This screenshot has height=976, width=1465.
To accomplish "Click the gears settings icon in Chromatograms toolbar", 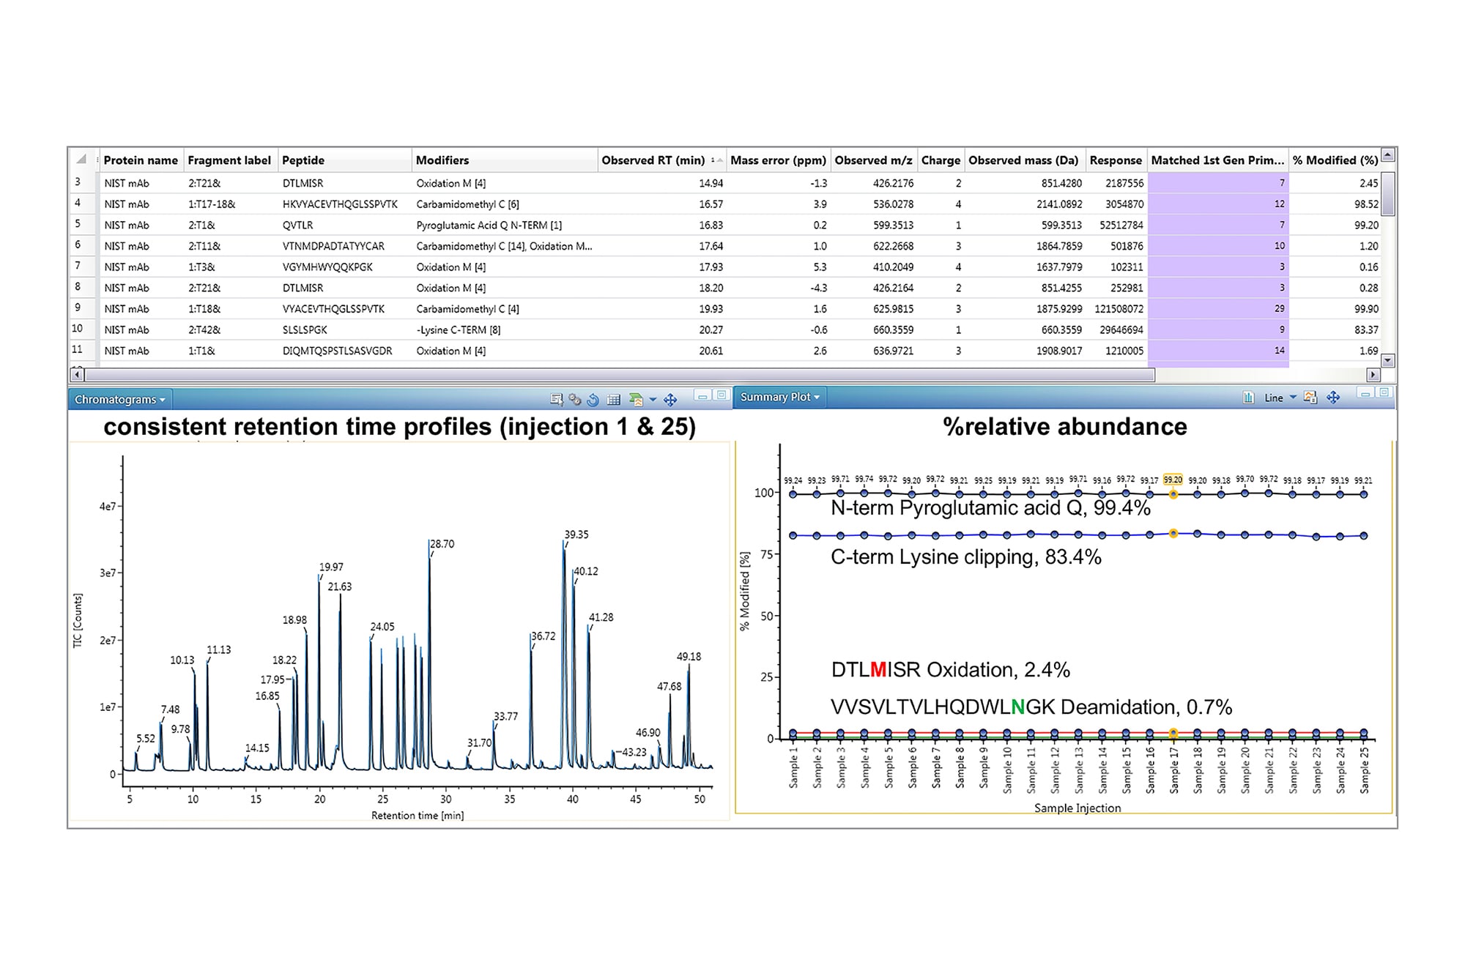I will click(575, 399).
